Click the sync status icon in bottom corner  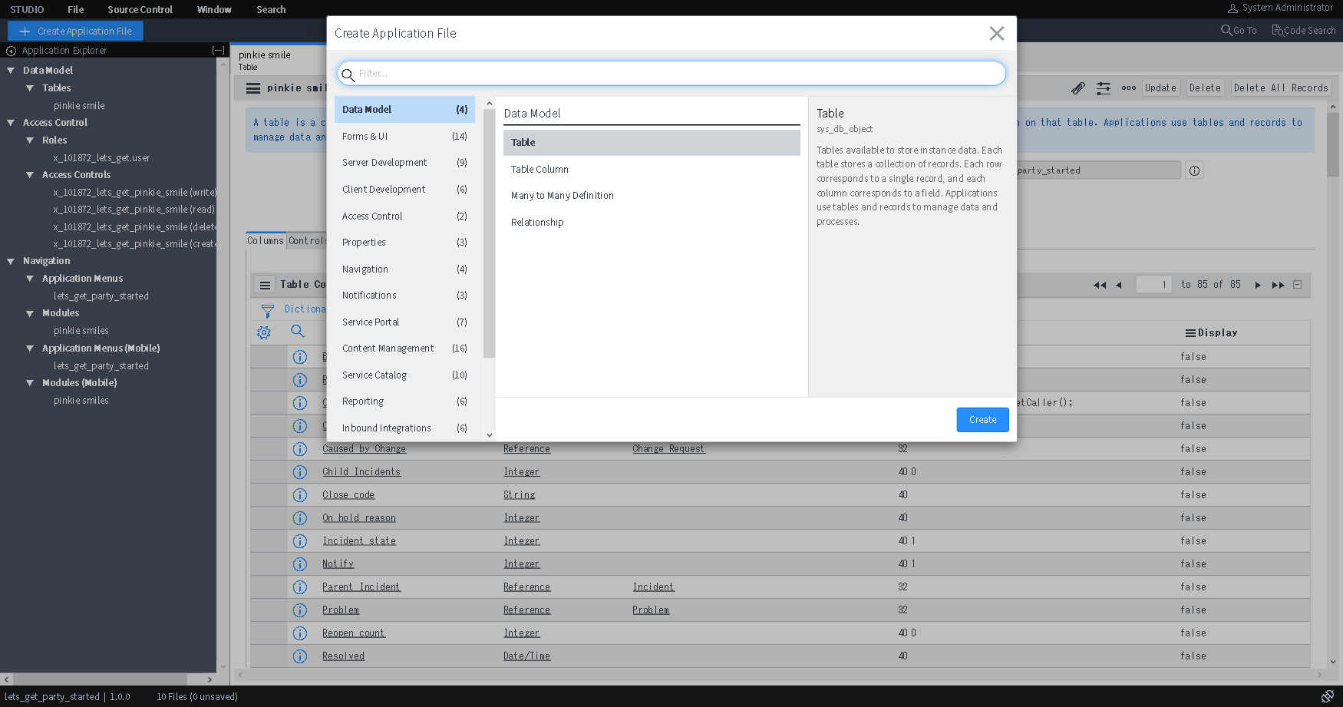coord(1327,695)
